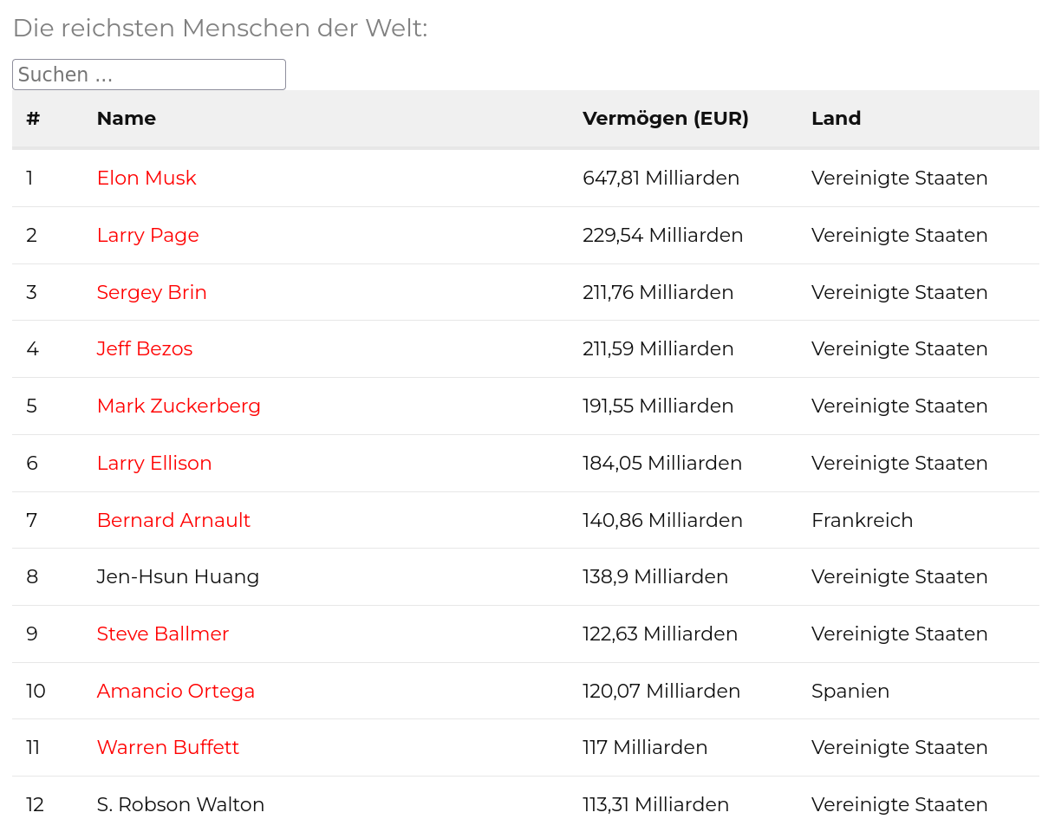Image resolution: width=1055 pixels, height=832 pixels.
Task: Open the Larry Ellison link
Action: pos(154,463)
